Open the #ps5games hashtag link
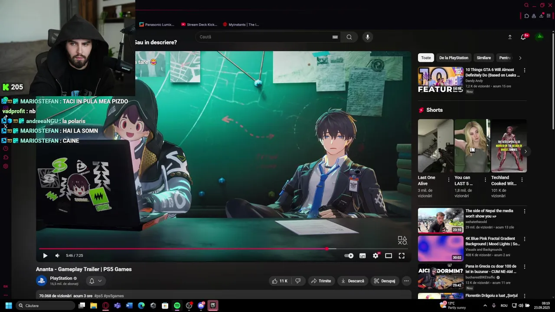The height and width of the screenshot is (312, 555). pos(114,296)
